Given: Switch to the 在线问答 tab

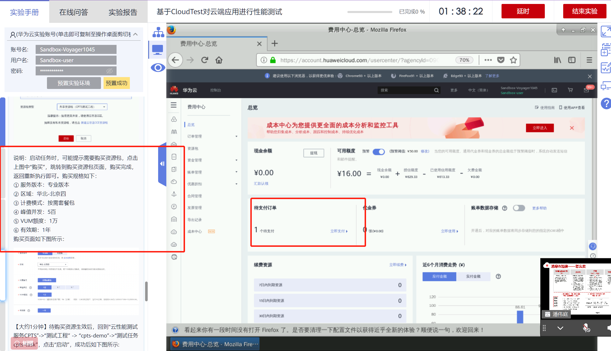Looking at the screenshot, I should (74, 12).
